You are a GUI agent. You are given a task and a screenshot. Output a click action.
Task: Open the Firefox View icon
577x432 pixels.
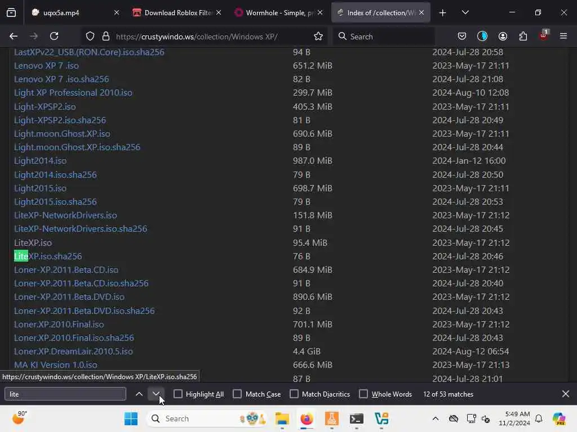click(11, 13)
